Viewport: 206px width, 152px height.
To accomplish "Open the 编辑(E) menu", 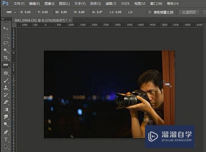I will click(x=35, y=4).
